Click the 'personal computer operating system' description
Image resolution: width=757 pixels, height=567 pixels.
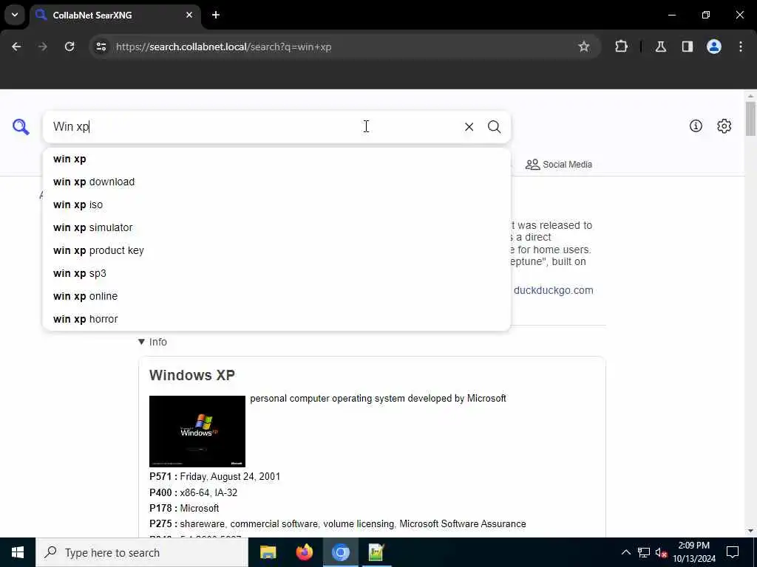[x=378, y=398]
